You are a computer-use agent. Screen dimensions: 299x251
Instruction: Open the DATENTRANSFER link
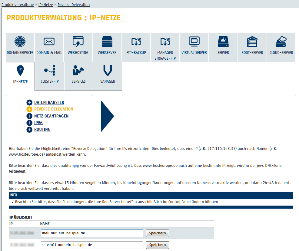(49, 103)
